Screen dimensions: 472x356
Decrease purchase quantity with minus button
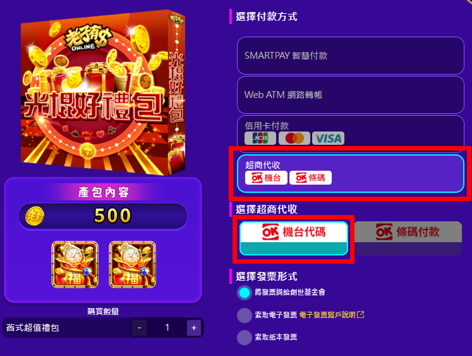(x=139, y=328)
